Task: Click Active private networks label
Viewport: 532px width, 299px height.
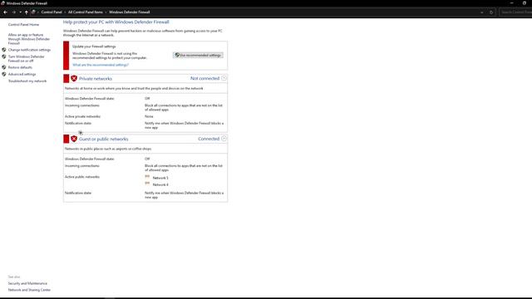Action: tap(83, 116)
